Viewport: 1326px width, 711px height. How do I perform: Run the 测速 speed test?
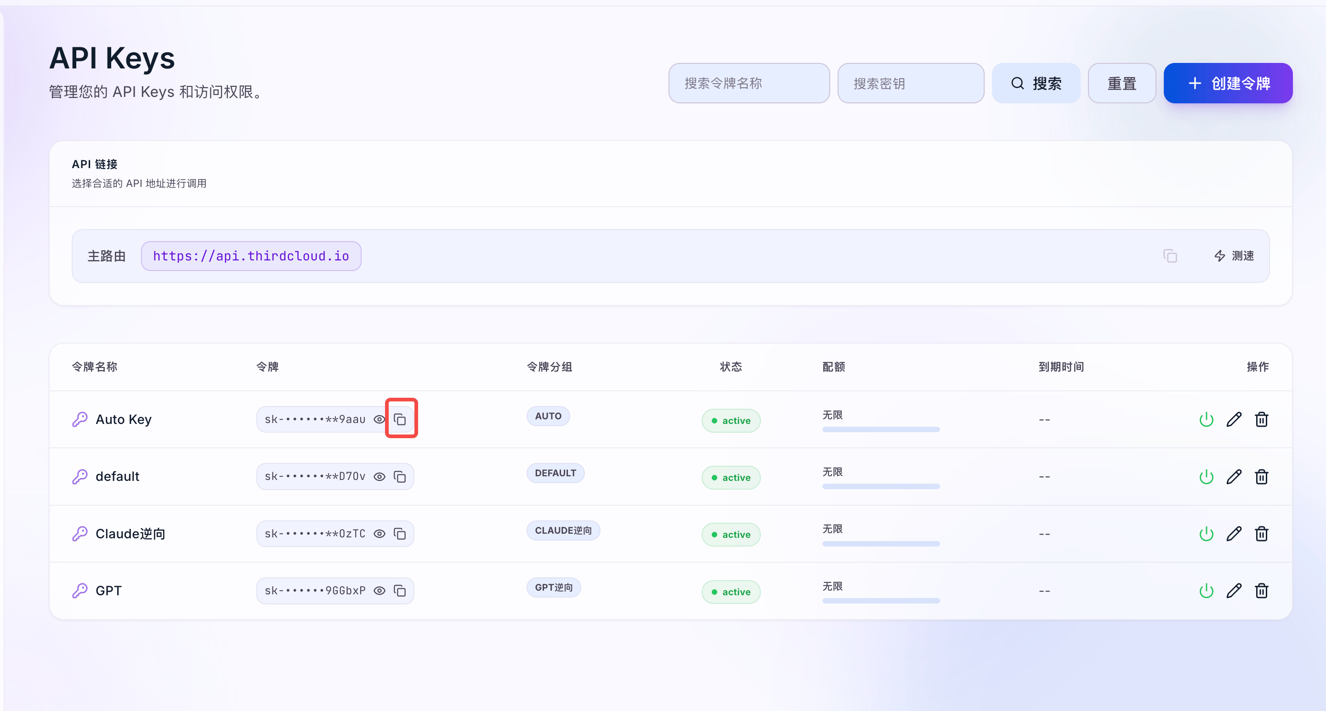point(1234,256)
